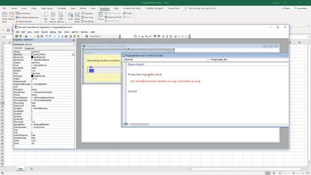Open Macro Security settings

[24, 21]
